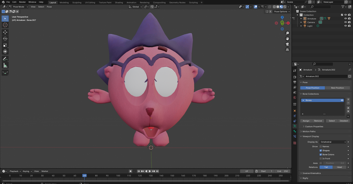Open the Pose menu in viewport header
The image size is (353, 184).
[49, 7]
